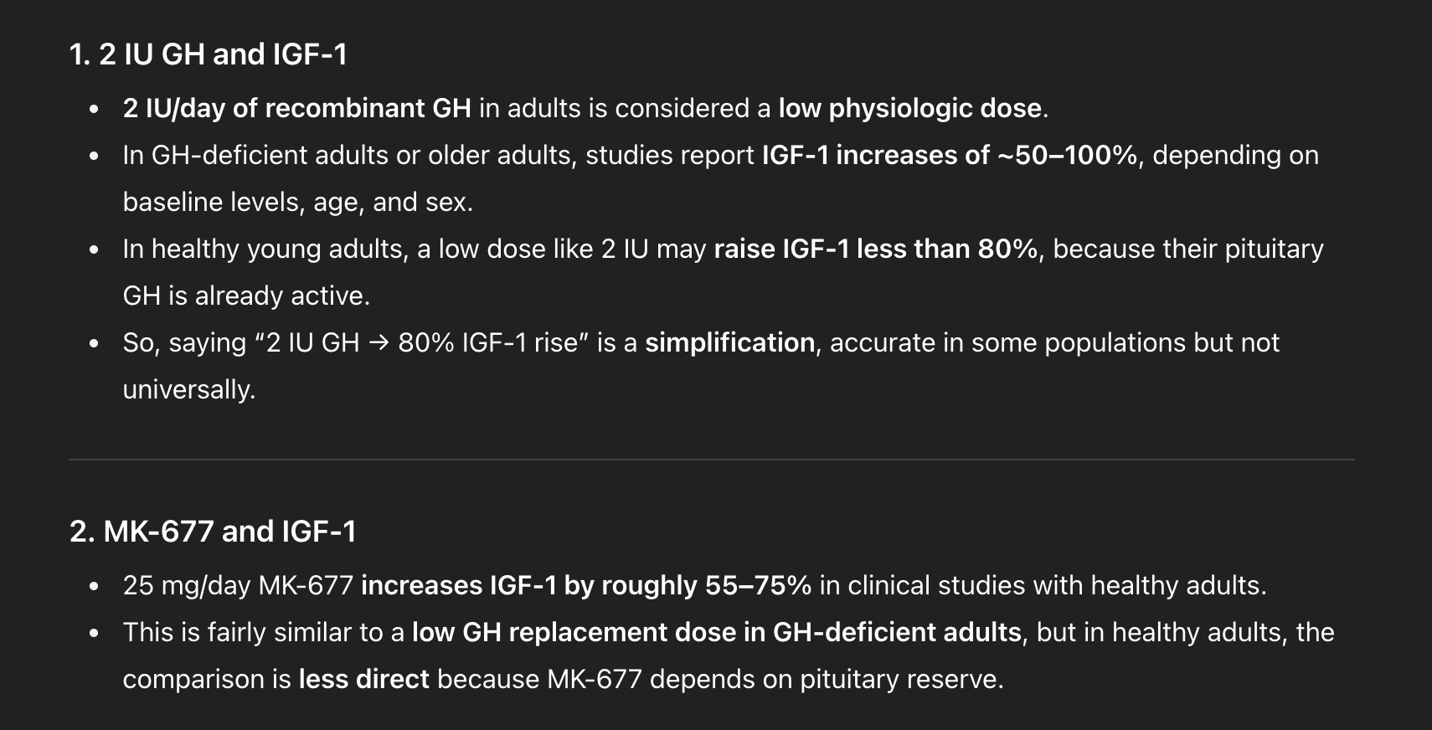Click the text "25 mg/day MK-677"
The width and height of the screenshot is (1432, 730).
238,585
